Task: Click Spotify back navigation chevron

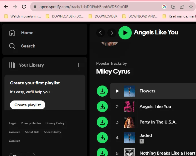Action: [x=100, y=33]
